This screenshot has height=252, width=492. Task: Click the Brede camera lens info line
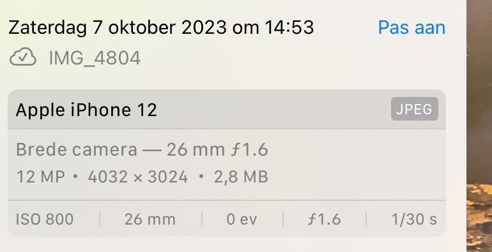pos(142,149)
